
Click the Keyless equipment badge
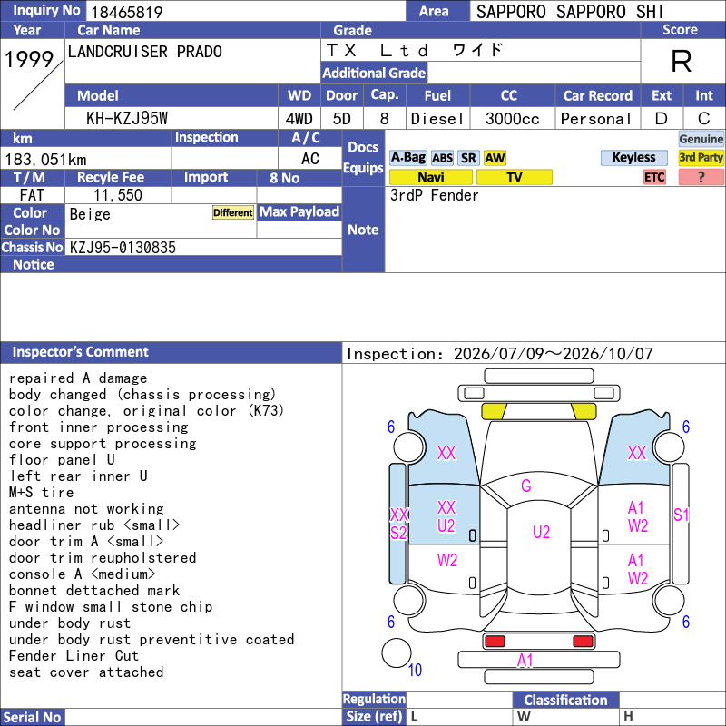coord(633,157)
